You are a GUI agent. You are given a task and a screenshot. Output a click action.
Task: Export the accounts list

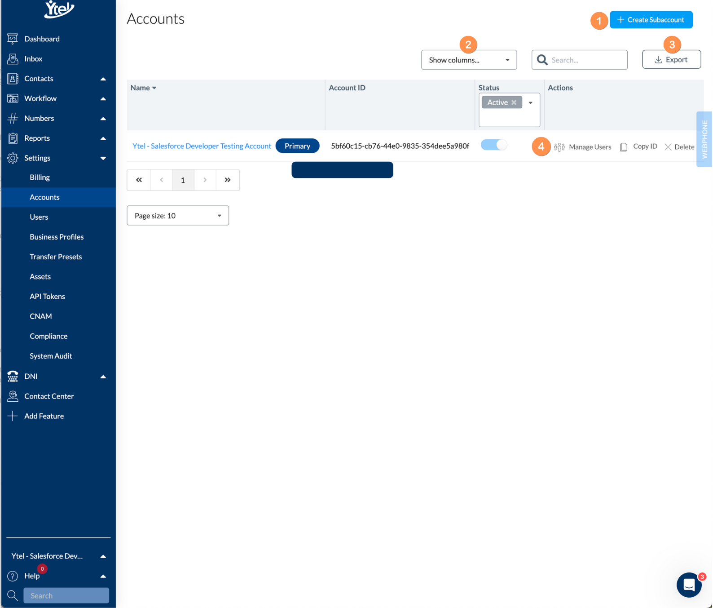click(x=671, y=59)
